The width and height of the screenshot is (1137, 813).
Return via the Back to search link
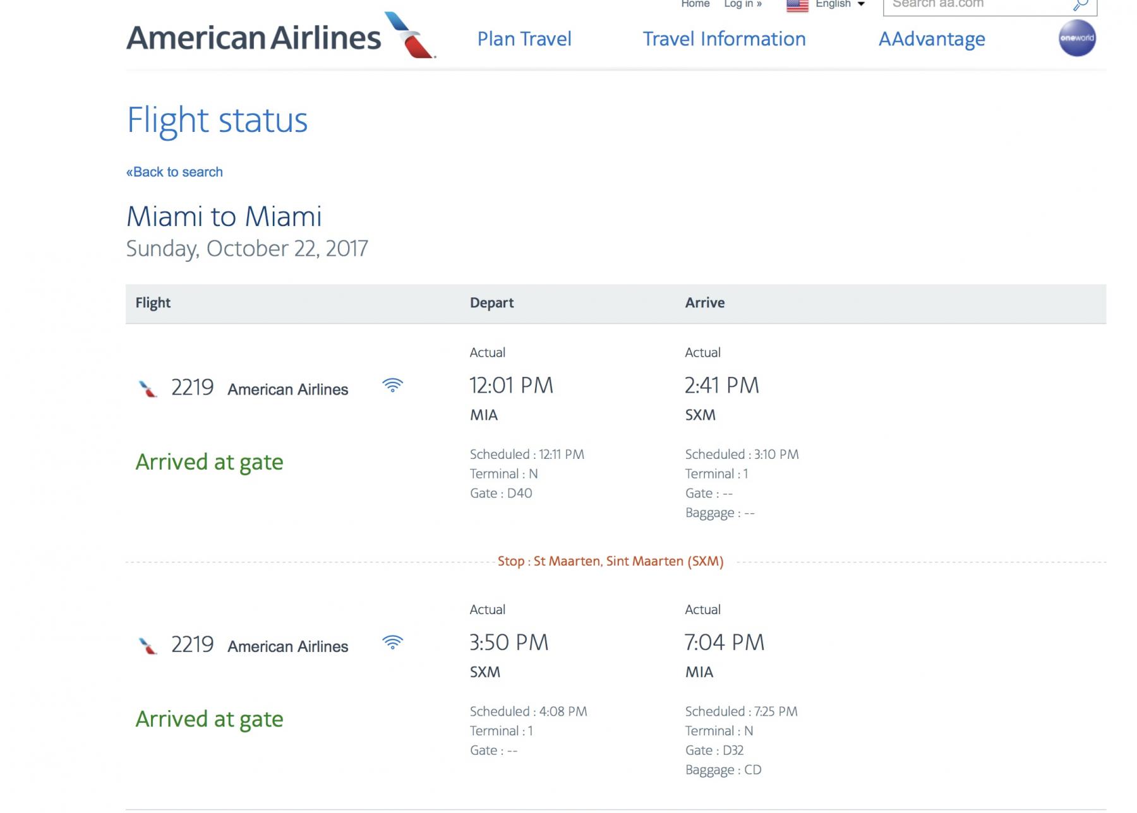click(174, 172)
